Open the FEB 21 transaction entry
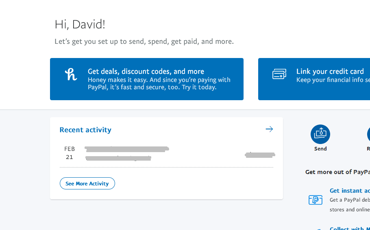This screenshot has height=230, width=370. 126,153
